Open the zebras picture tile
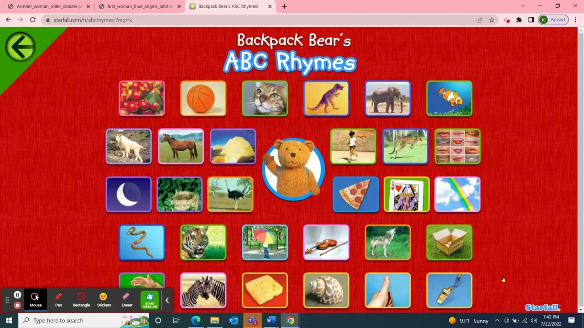Screen dimensions: 584x328 point(203,290)
